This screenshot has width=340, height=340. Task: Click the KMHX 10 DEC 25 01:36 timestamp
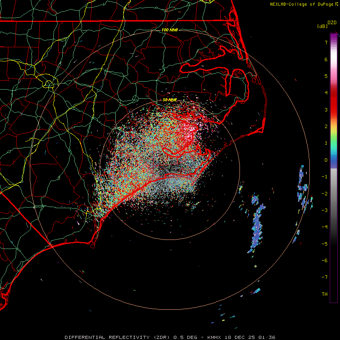point(241,337)
